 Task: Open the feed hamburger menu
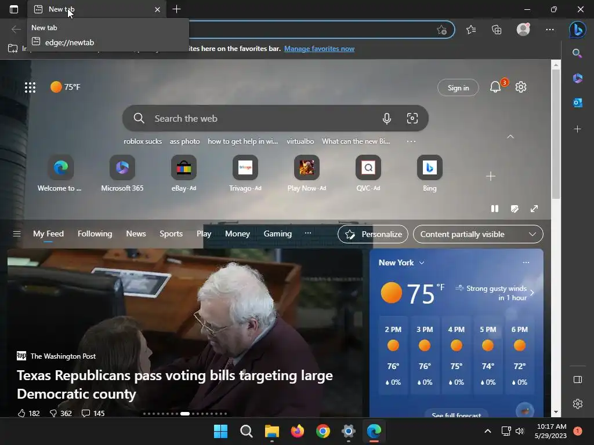(17, 234)
